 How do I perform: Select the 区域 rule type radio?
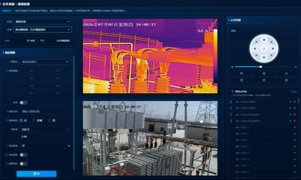34,120
